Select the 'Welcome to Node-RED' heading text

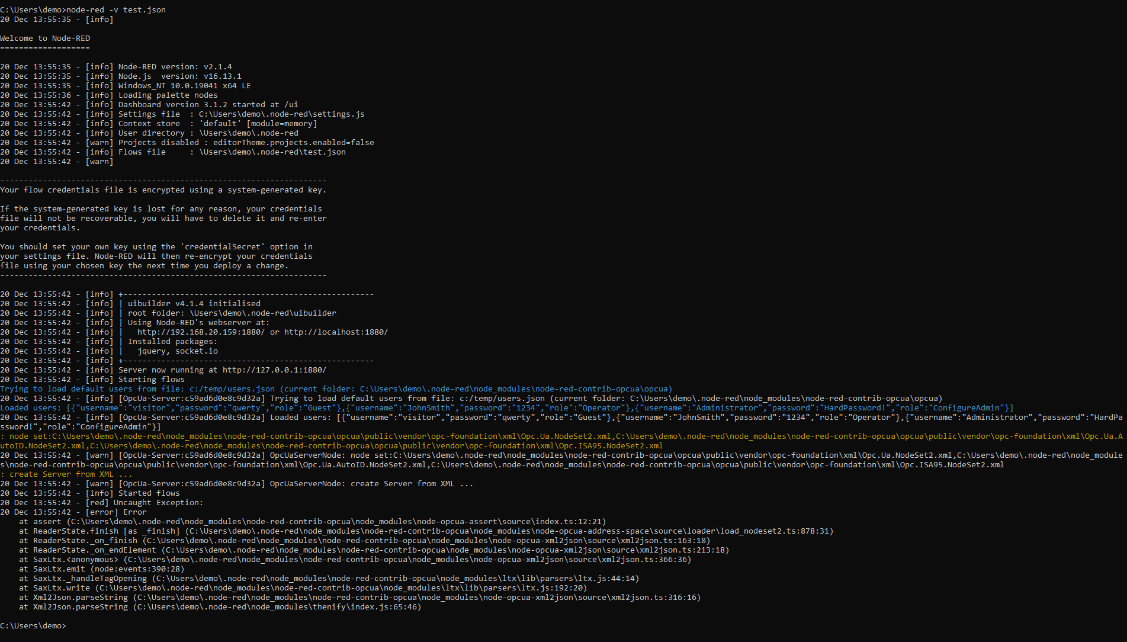click(x=45, y=38)
